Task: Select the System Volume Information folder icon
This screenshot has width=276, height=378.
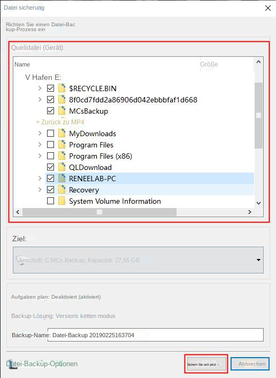Action: pyautogui.click(x=62, y=201)
